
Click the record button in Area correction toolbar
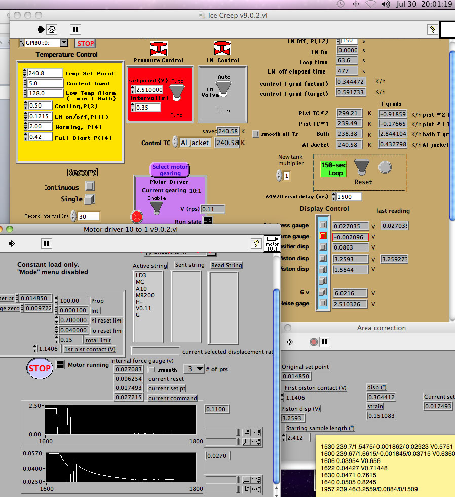pos(314,342)
